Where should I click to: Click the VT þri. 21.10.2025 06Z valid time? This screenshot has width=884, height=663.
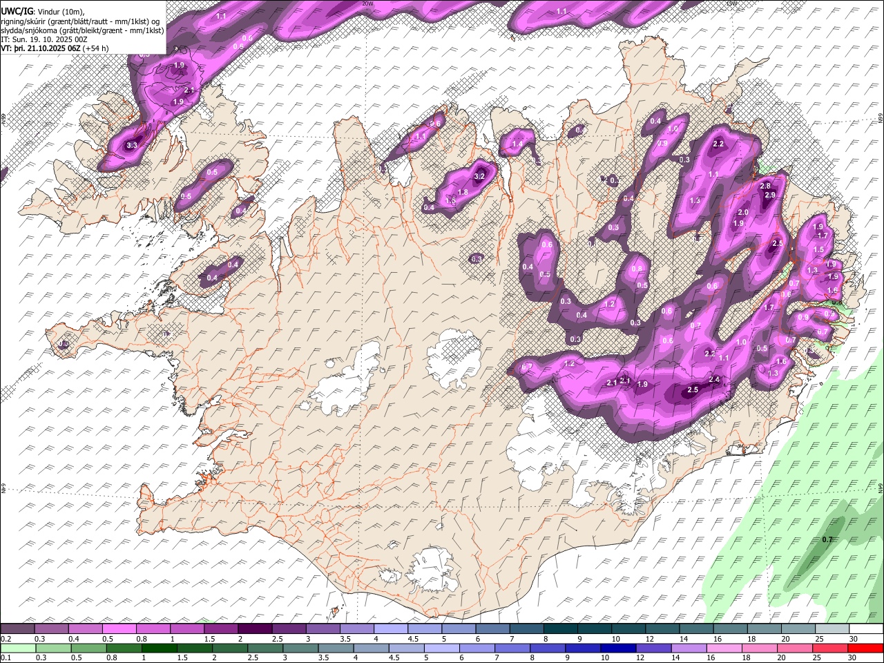(x=40, y=48)
